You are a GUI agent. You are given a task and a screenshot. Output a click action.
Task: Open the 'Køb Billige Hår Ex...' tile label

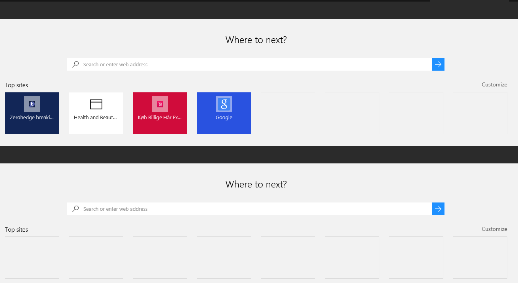pyautogui.click(x=160, y=118)
